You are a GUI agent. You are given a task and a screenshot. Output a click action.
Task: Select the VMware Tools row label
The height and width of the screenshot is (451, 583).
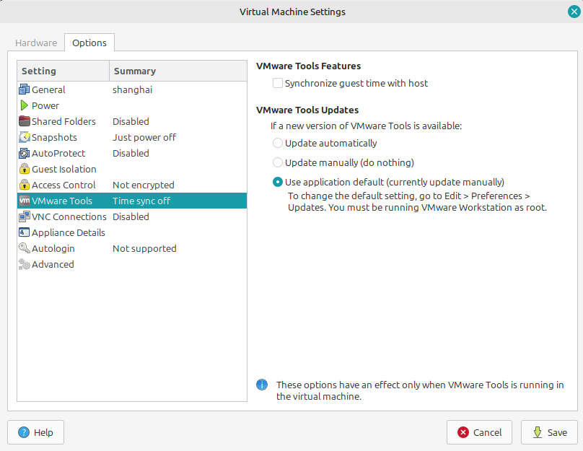click(62, 201)
